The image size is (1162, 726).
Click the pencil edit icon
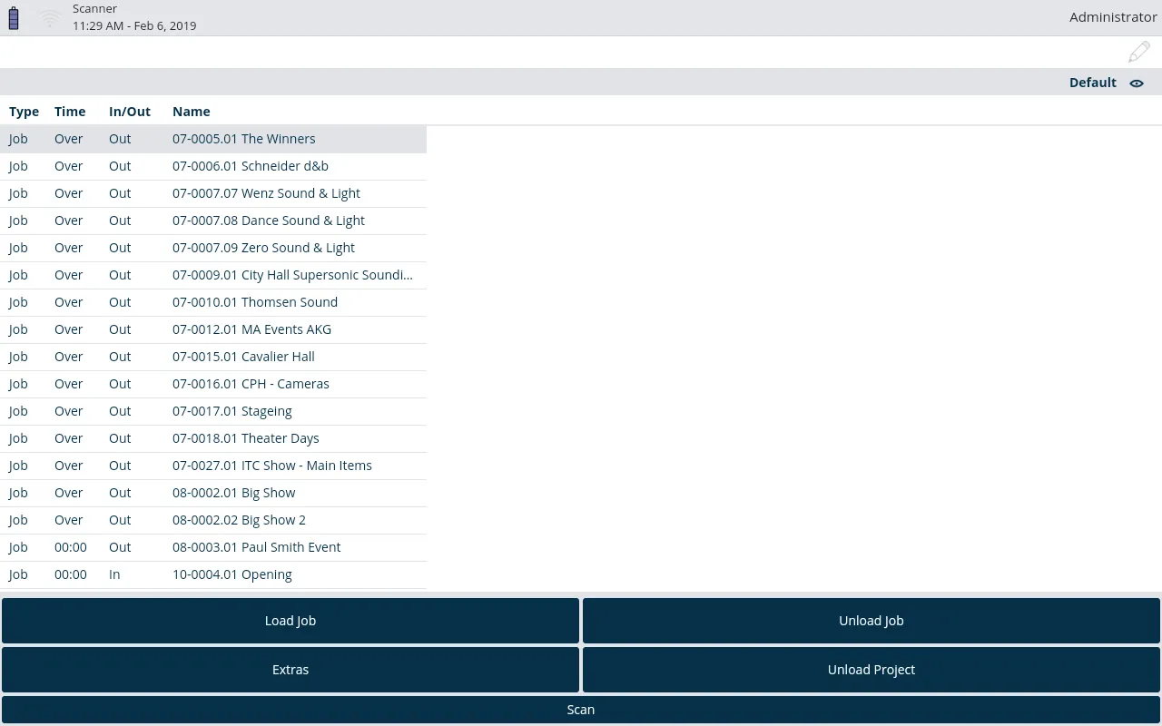pyautogui.click(x=1138, y=53)
